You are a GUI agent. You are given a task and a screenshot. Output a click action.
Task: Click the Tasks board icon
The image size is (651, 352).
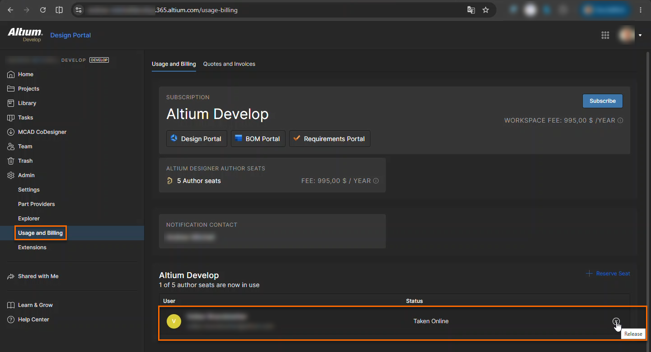point(11,118)
